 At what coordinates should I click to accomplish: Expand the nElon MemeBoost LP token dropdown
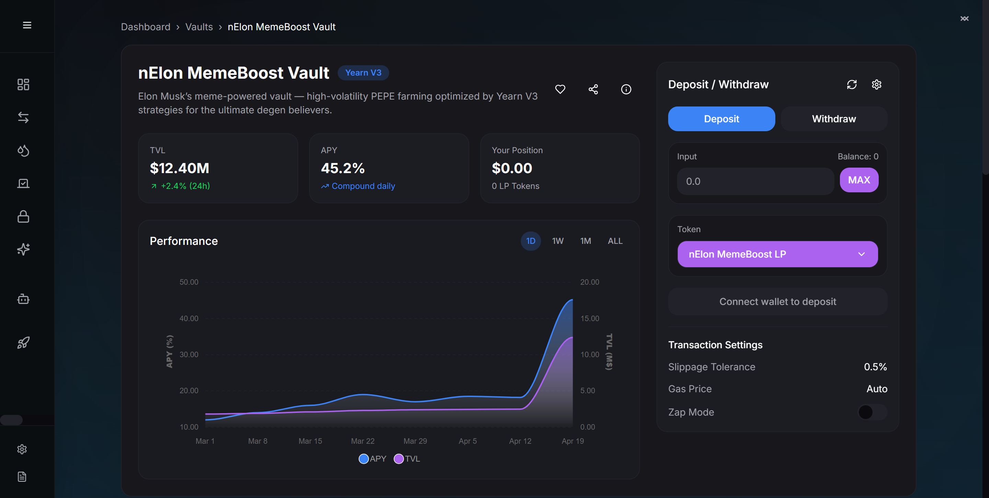click(777, 254)
